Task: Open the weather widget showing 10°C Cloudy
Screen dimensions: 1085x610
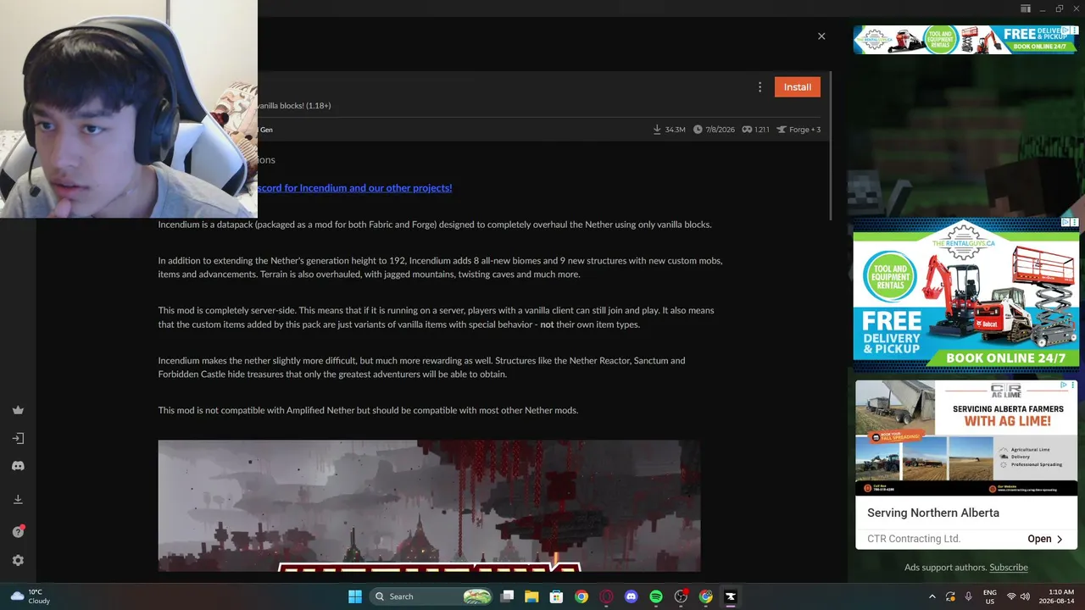Action: (x=31, y=596)
